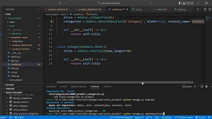
Task: Switch to product_detail.html tab
Action: pos(88,9)
